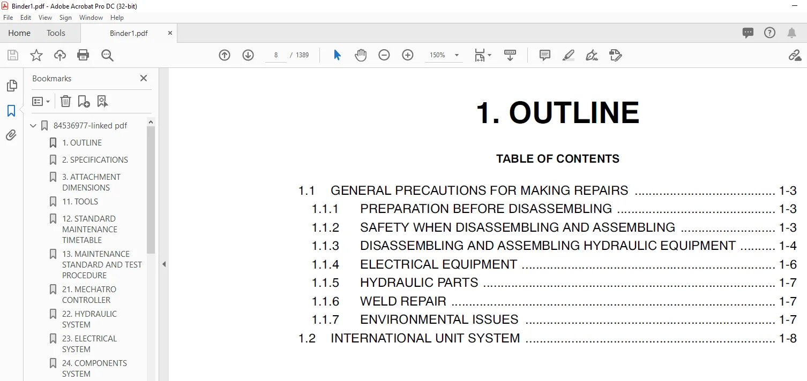Open the Edit menu
This screenshot has width=807, height=381.
[26, 18]
